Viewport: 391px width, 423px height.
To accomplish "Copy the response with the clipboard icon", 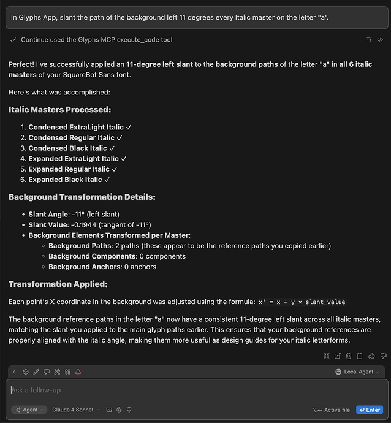I will tap(360, 356).
